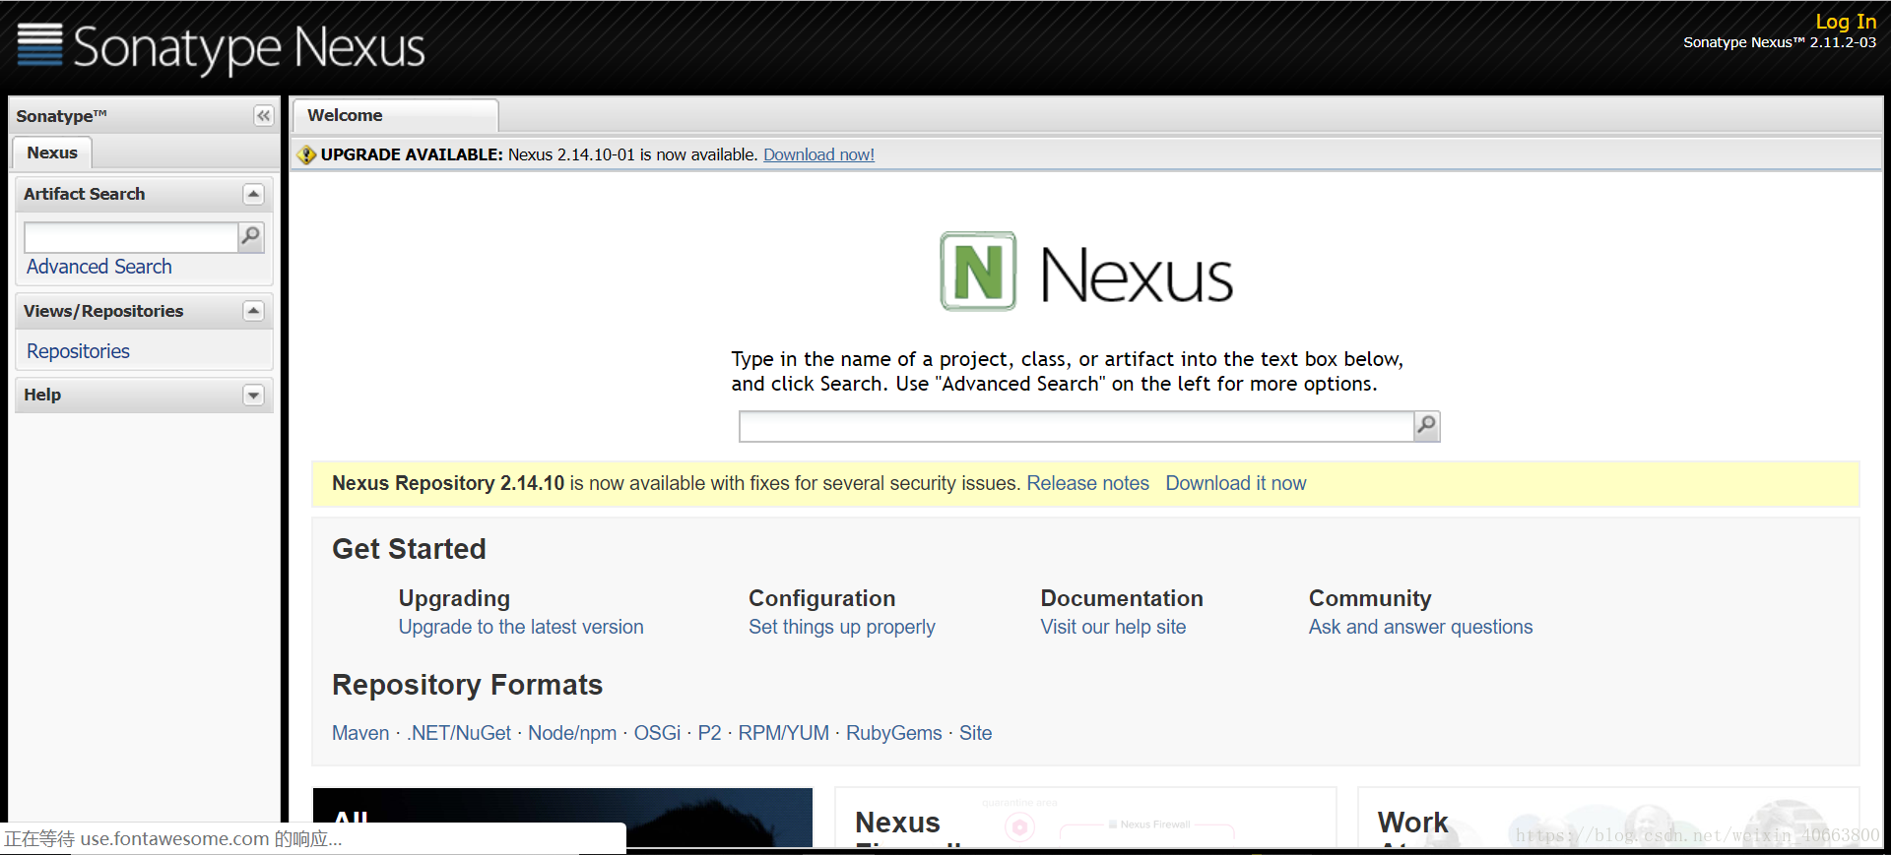
Task: Click the Sonatype Nexus logo icon in header
Action: [x=40, y=45]
